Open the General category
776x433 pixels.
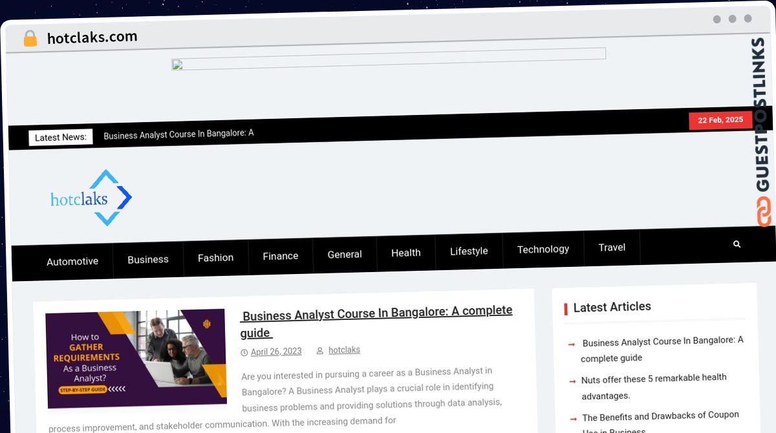click(345, 254)
